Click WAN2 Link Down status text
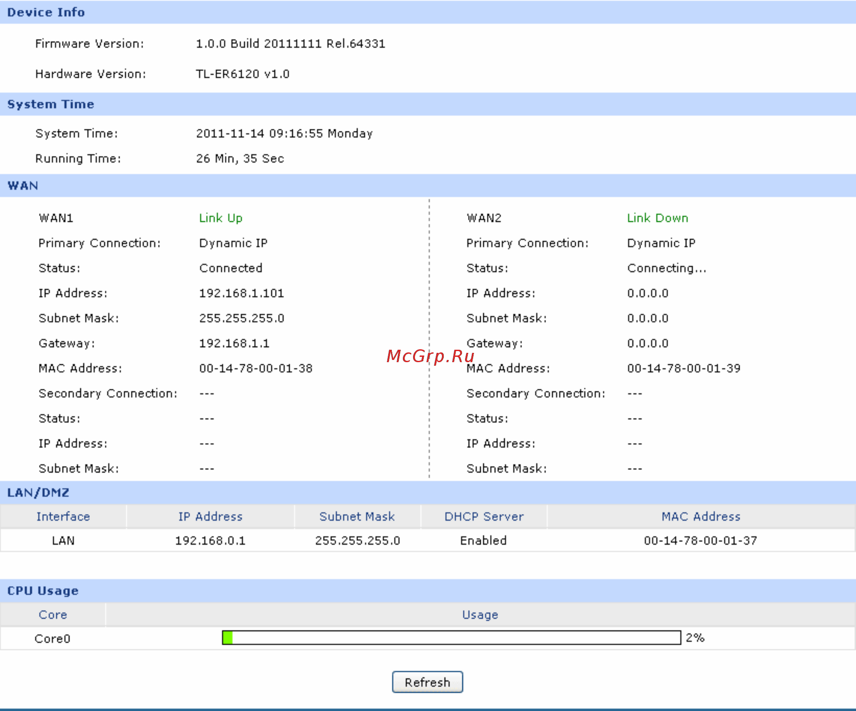Screen dimensions: 856x711 (657, 218)
